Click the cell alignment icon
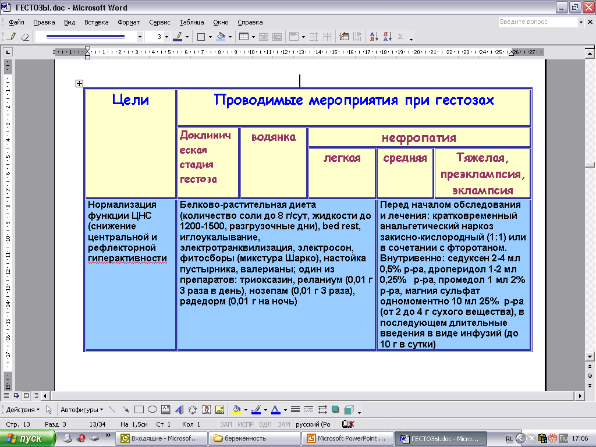Image resolution: width=596 pixels, height=447 pixels. (294, 37)
